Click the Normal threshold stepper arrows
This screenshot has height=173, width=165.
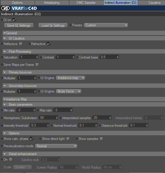click(x=96, y=125)
